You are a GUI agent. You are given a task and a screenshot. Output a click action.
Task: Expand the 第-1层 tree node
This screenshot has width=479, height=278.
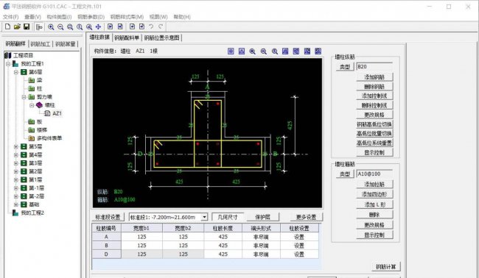(16, 188)
